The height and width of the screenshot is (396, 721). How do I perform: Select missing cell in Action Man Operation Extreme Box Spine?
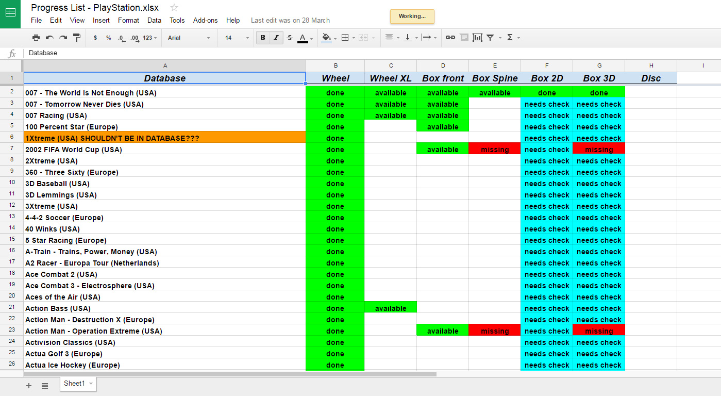click(x=495, y=331)
